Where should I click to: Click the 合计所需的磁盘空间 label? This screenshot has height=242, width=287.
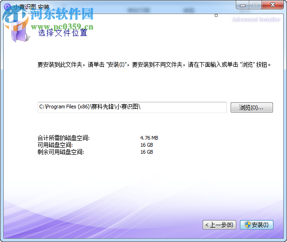click(x=63, y=138)
